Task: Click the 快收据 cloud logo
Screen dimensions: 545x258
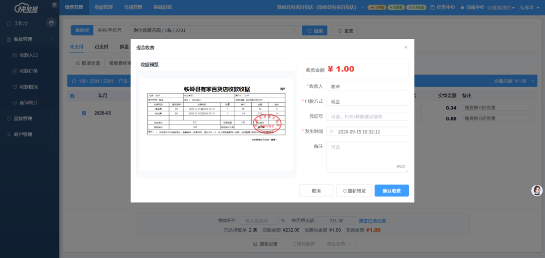Action: click(27, 8)
